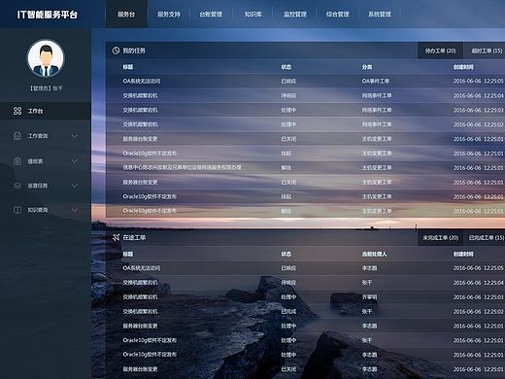505x379 pixels.
Task: Select the 知识查询 sidebar label
Action: [38, 210]
